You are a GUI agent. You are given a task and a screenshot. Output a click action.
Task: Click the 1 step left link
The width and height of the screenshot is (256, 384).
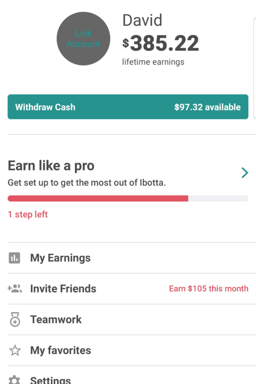click(x=27, y=214)
